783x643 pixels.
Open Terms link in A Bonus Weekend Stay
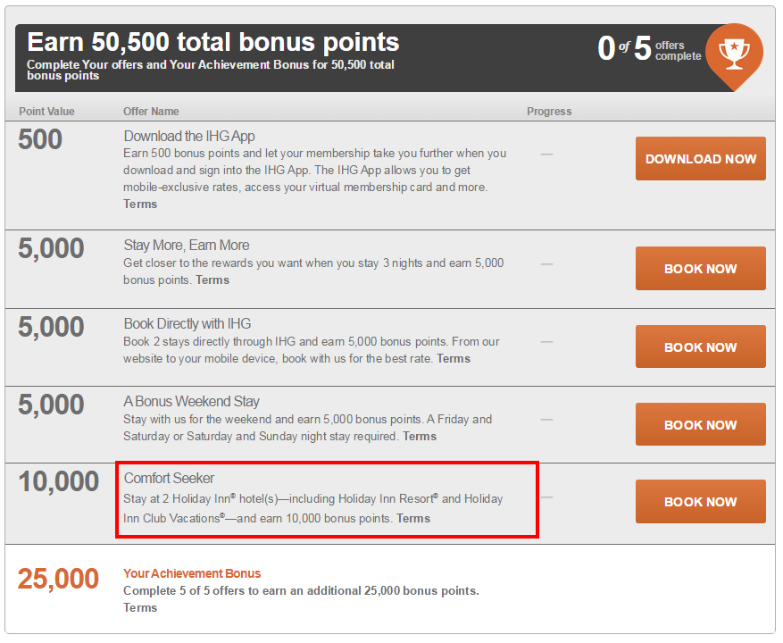click(x=420, y=436)
